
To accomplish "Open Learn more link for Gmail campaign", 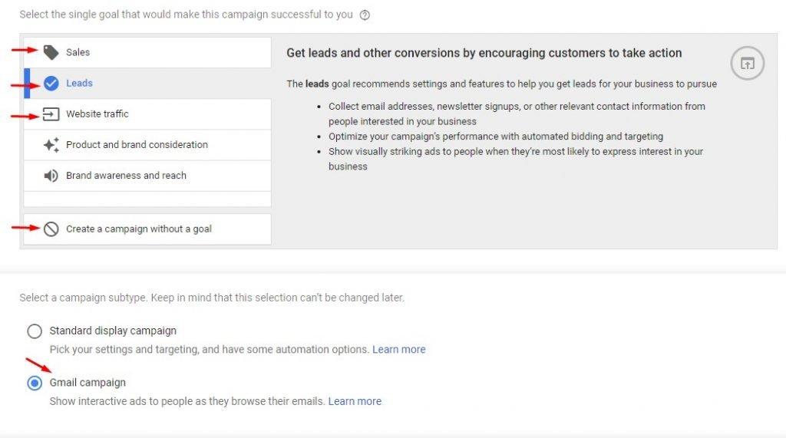I will 355,401.
